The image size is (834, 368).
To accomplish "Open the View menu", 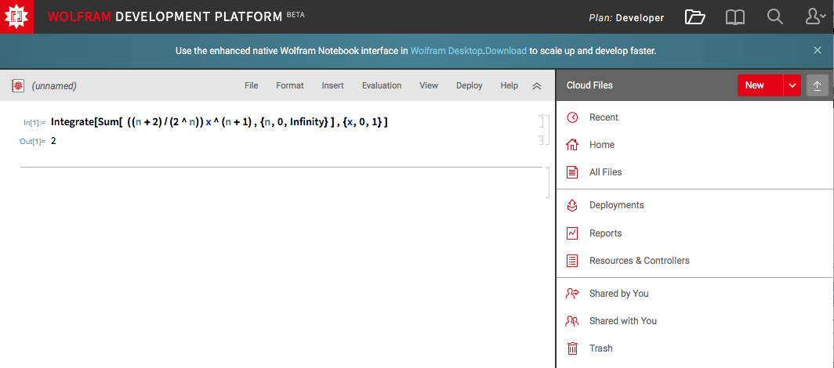I will coord(429,85).
